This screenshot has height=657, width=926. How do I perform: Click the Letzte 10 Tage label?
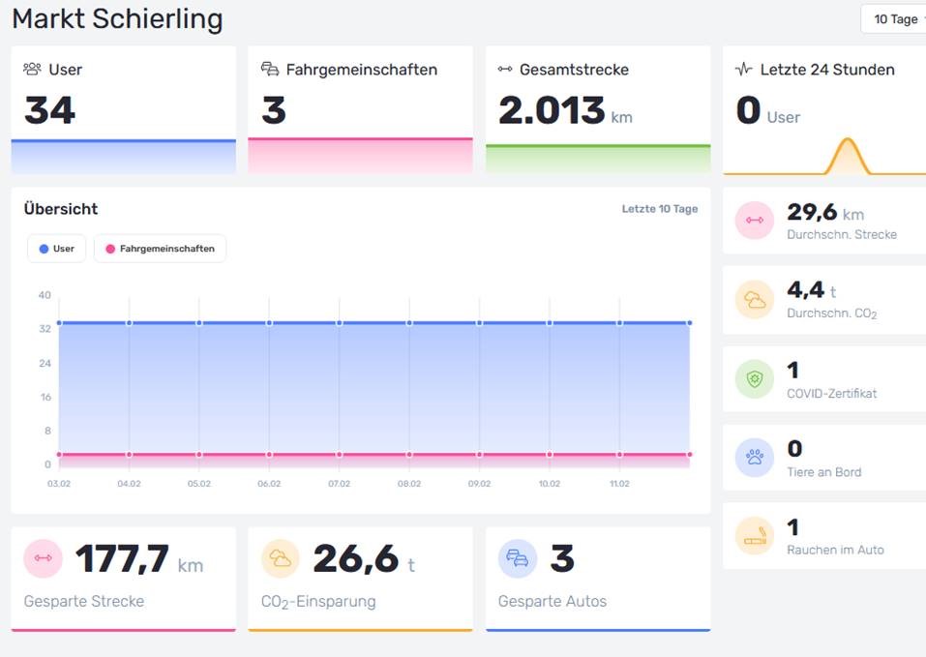[659, 209]
